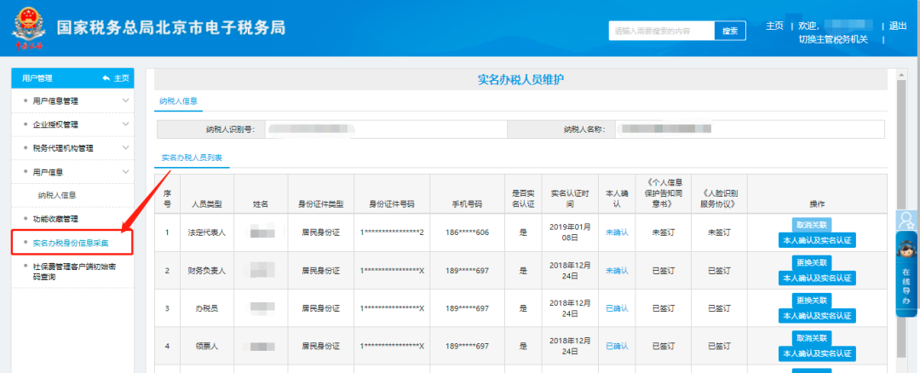
Task: Click phone number 186*****606
Action: (x=467, y=232)
